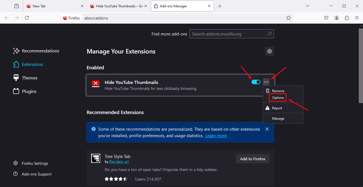Open the Pocket save icon
Screen dimensions: 363x187
pos(326,18)
